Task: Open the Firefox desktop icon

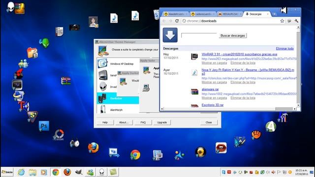Action: point(93,147)
